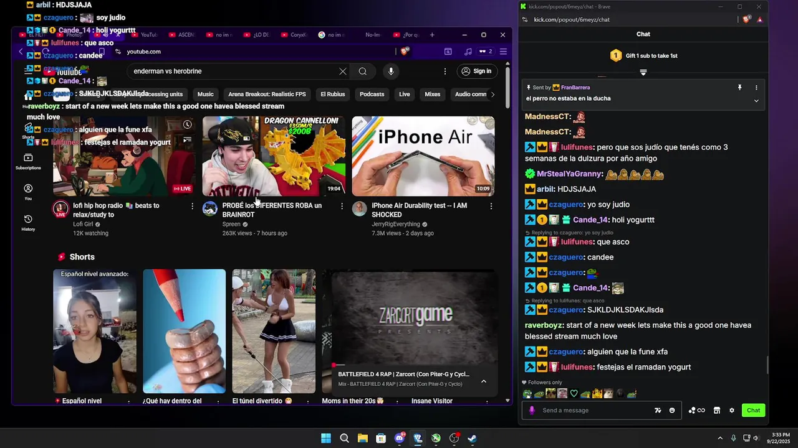Collapse Battlefield 4 Rap mix chevron
The width and height of the screenshot is (798, 448).
click(x=483, y=381)
